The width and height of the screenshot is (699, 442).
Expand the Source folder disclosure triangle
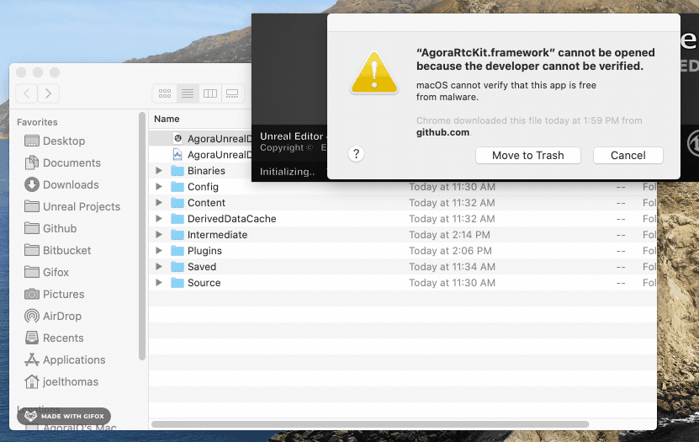click(x=159, y=283)
